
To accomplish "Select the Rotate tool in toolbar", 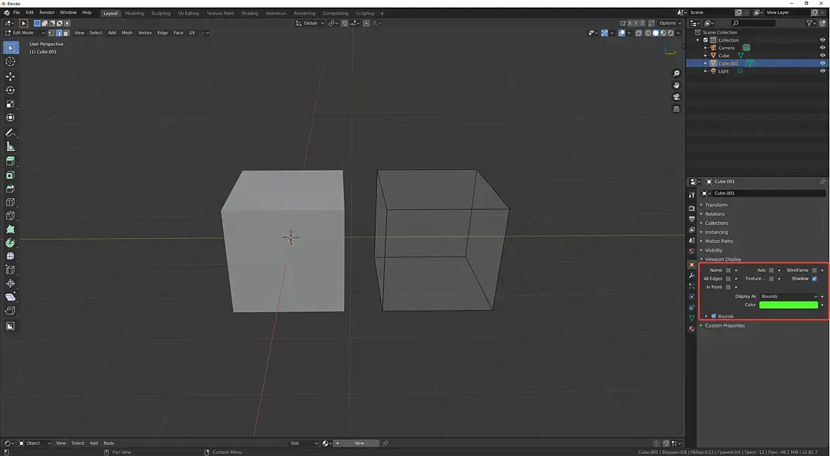I will 10,91.
